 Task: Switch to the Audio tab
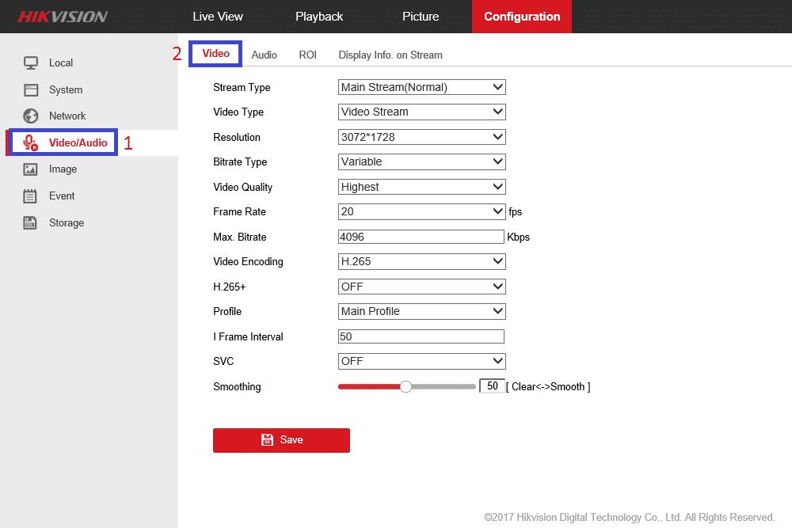click(265, 55)
